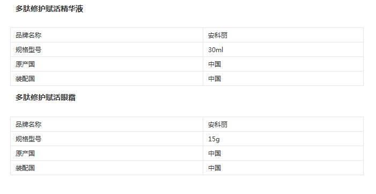Select 品牌名称 label in eye cream table

(x=28, y=125)
